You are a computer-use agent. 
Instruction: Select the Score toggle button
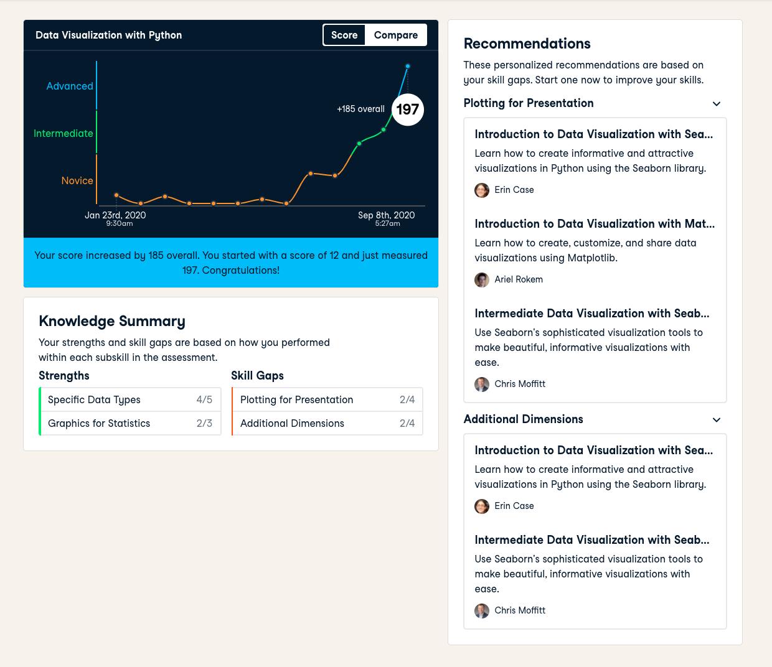pyautogui.click(x=344, y=35)
